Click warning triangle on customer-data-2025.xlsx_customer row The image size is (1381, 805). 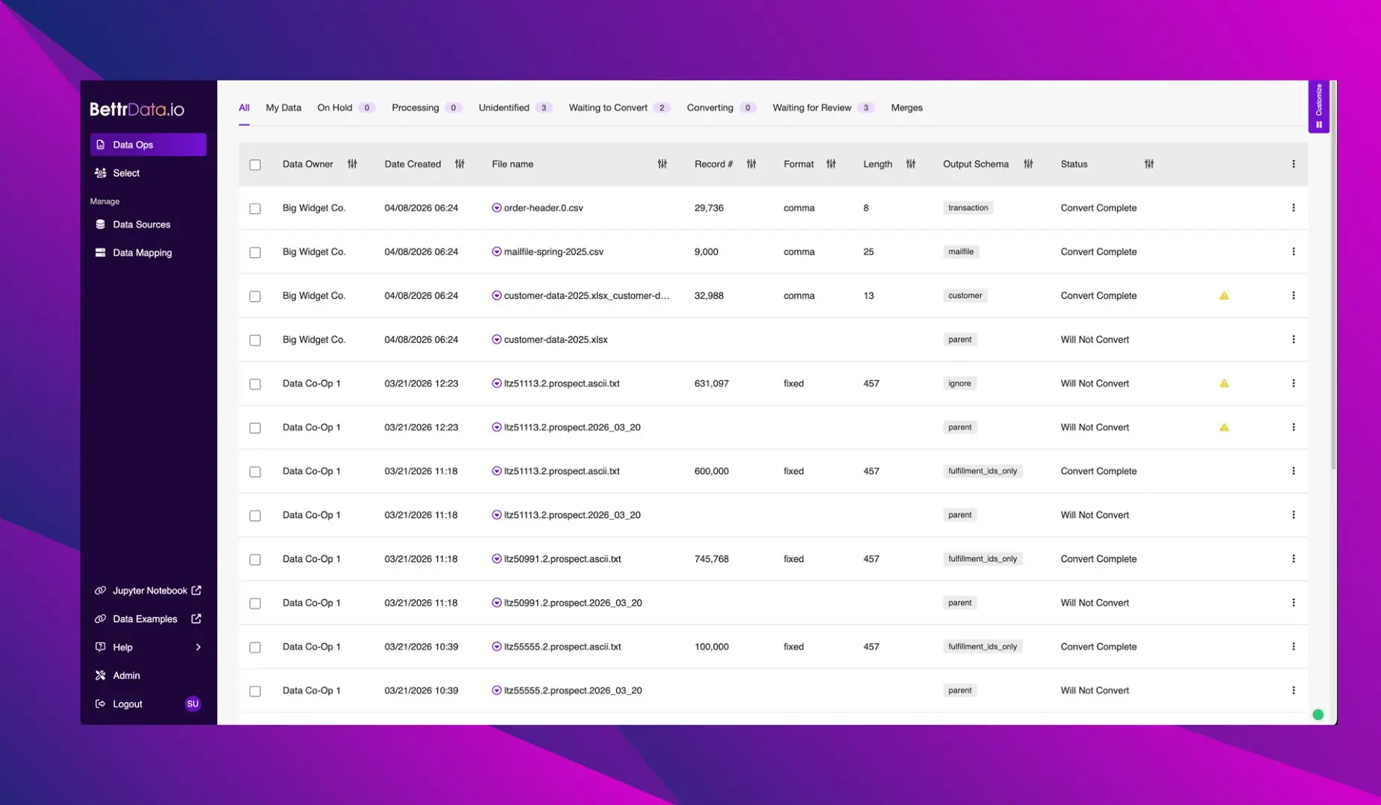(x=1224, y=296)
